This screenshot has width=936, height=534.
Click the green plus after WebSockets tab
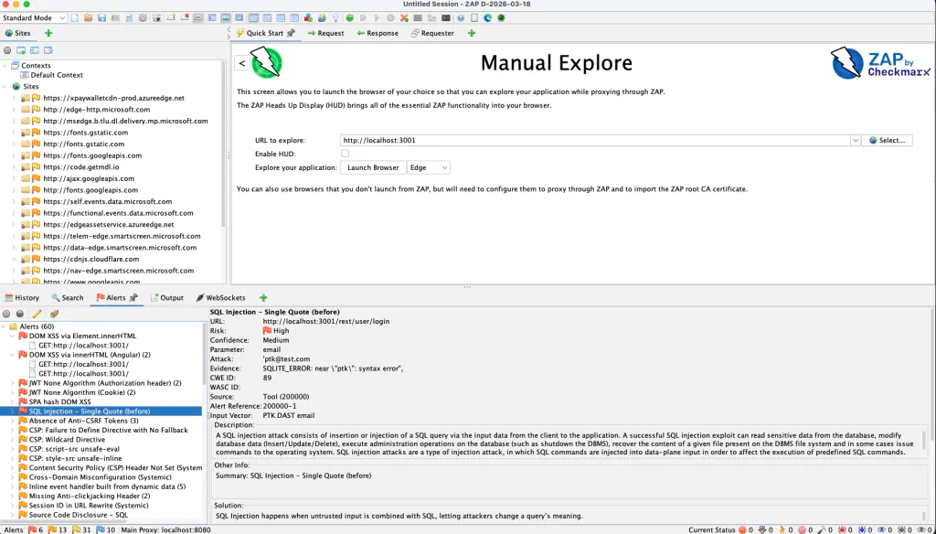(x=263, y=297)
